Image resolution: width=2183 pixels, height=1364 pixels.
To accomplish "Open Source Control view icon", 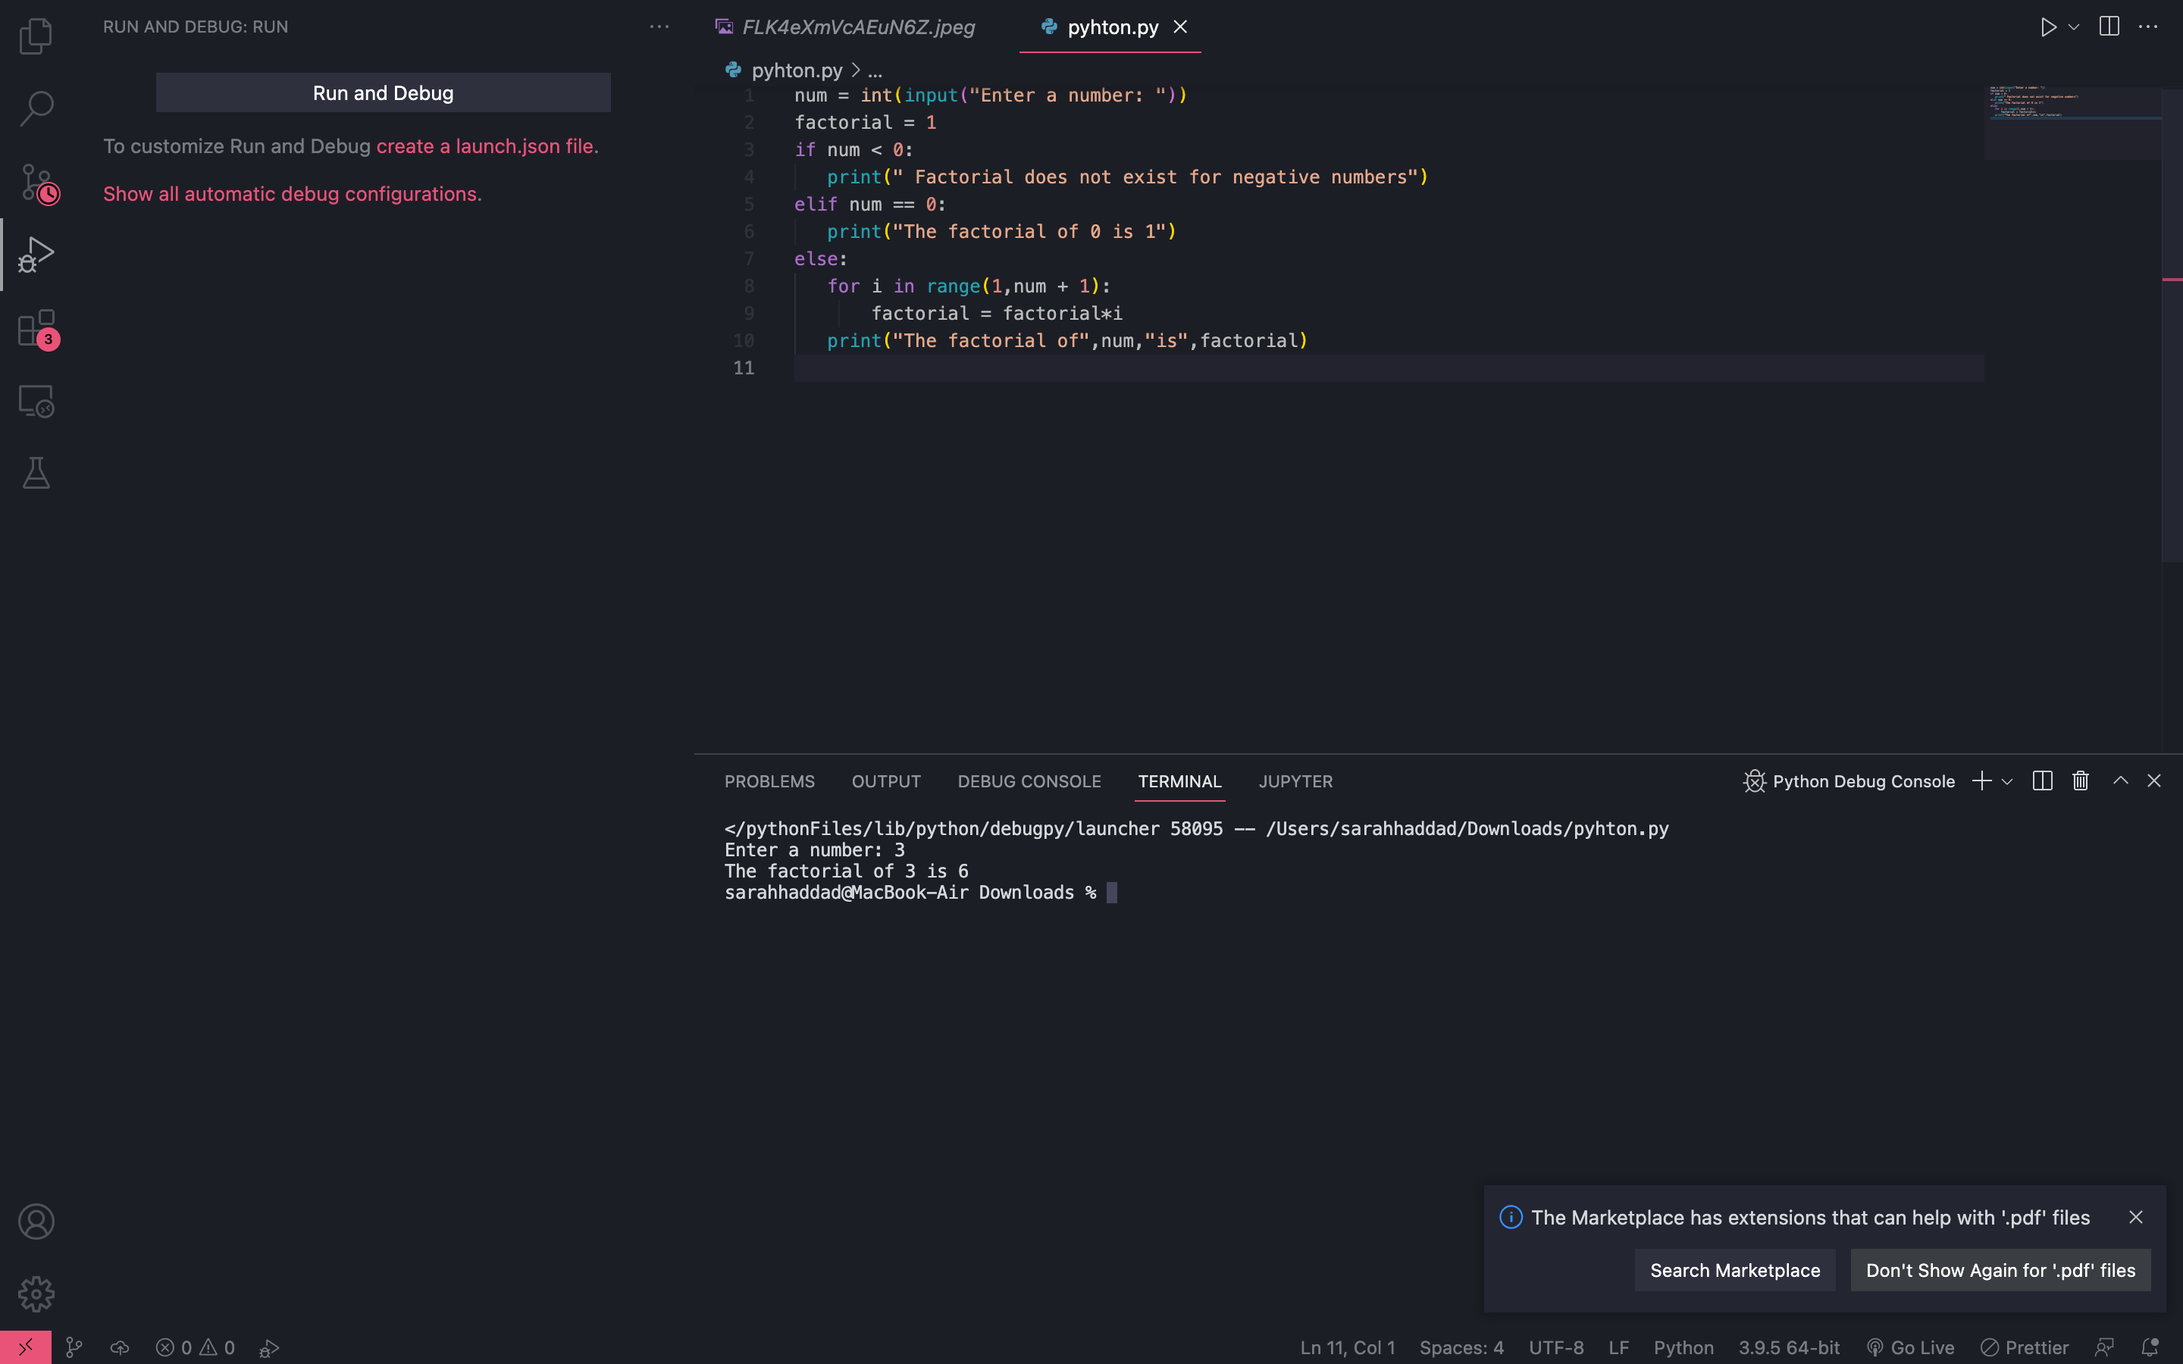I will (x=36, y=181).
